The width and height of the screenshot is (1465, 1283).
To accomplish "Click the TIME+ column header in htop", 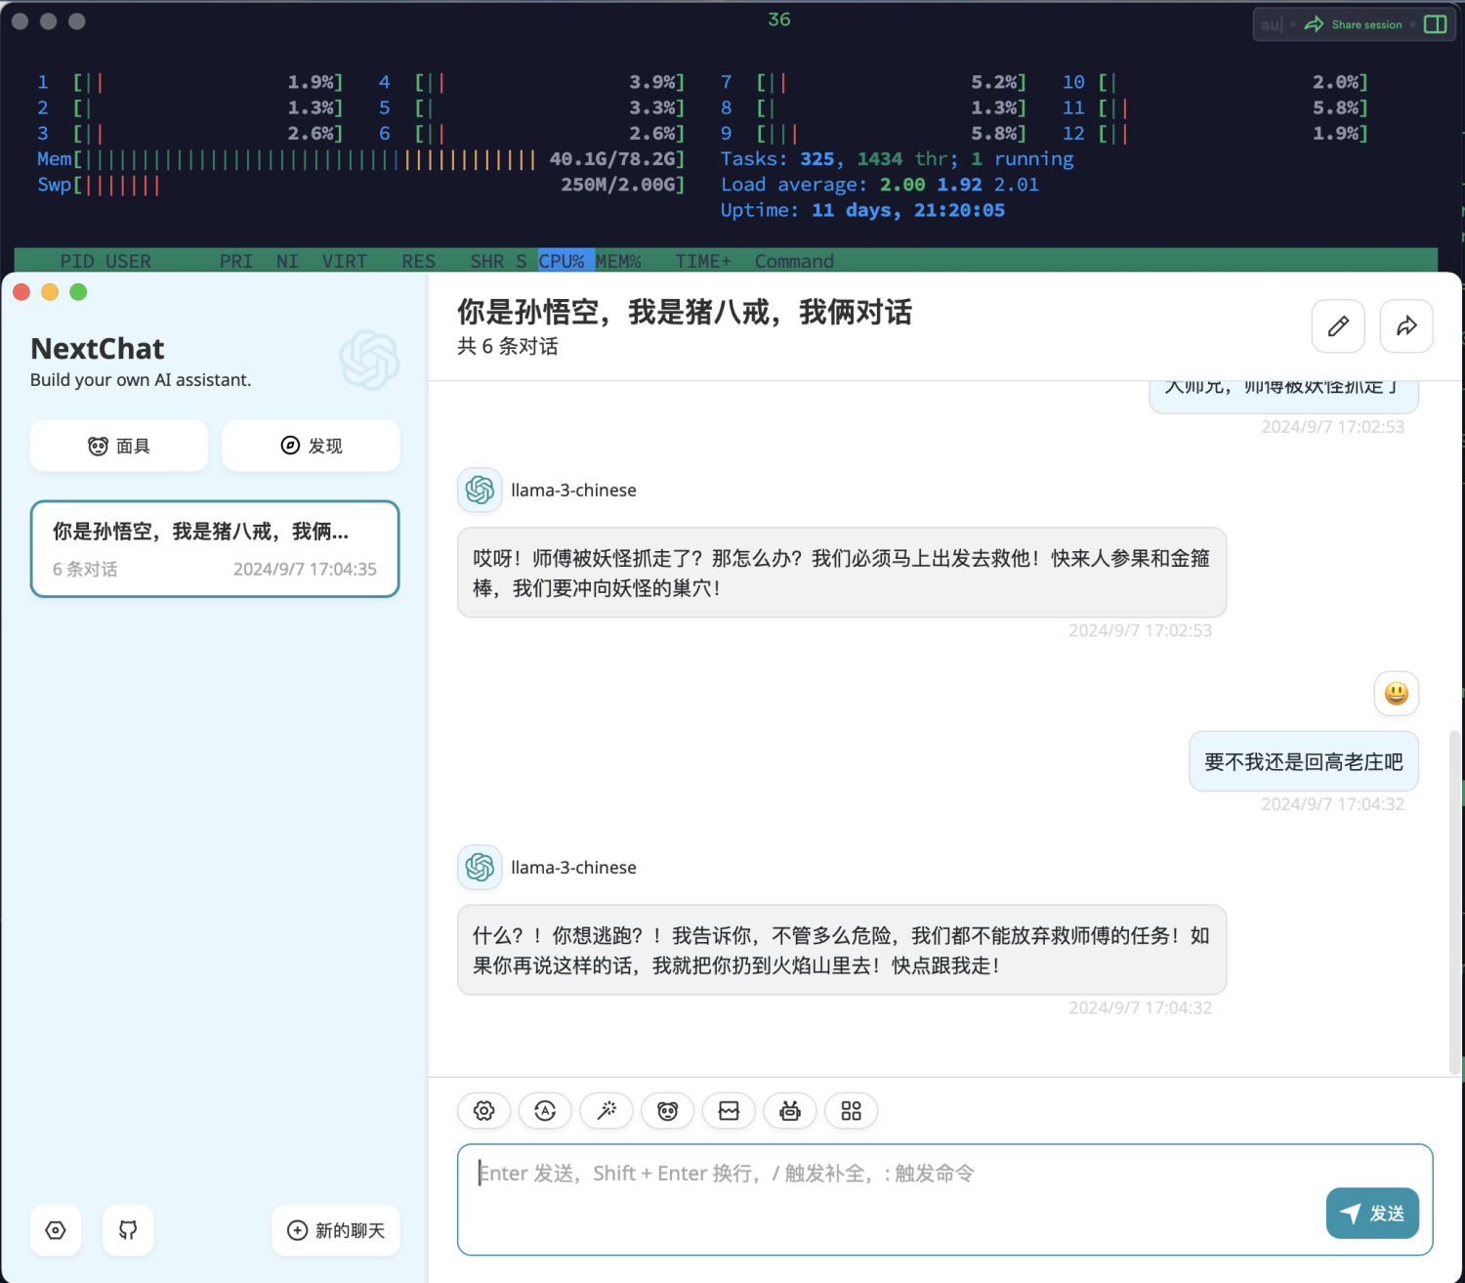I will click(703, 261).
